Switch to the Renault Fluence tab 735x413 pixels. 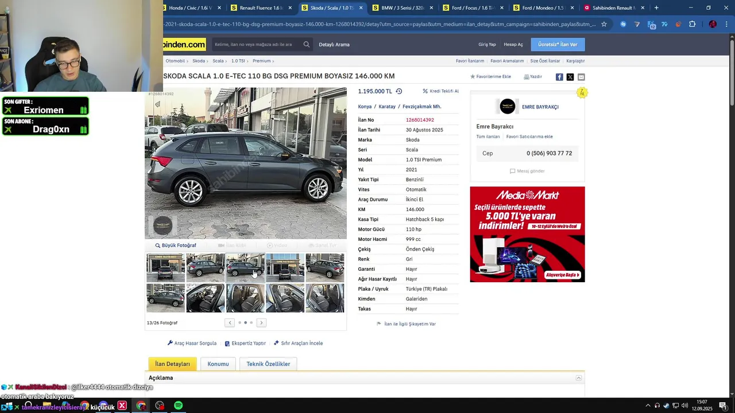pos(261,8)
